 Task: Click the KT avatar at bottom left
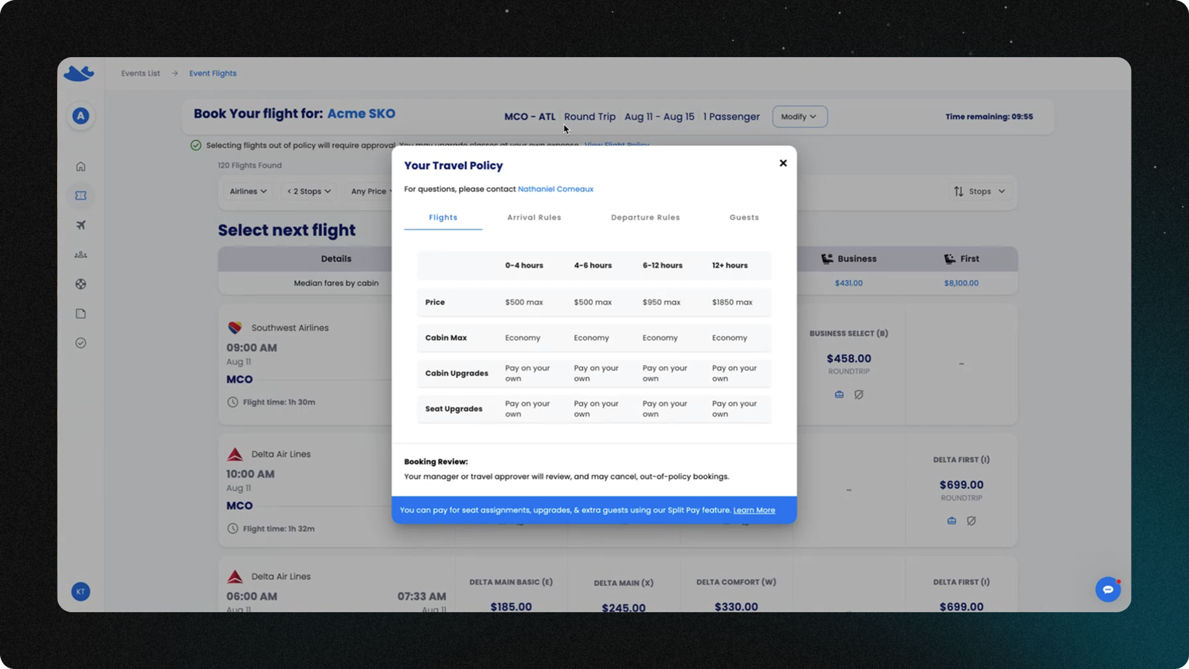[x=81, y=592]
